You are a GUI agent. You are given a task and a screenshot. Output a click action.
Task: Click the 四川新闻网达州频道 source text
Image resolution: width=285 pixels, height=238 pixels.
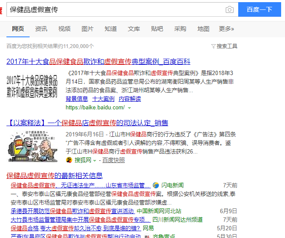pos(178,220)
